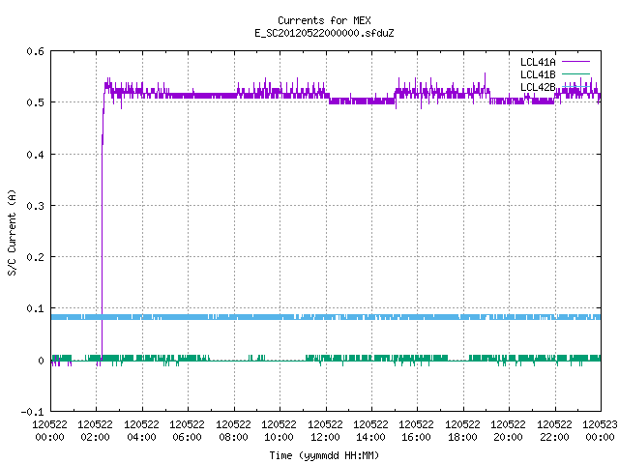Click x-axis tick 120522 20:00
619x464 pixels.
point(508,430)
